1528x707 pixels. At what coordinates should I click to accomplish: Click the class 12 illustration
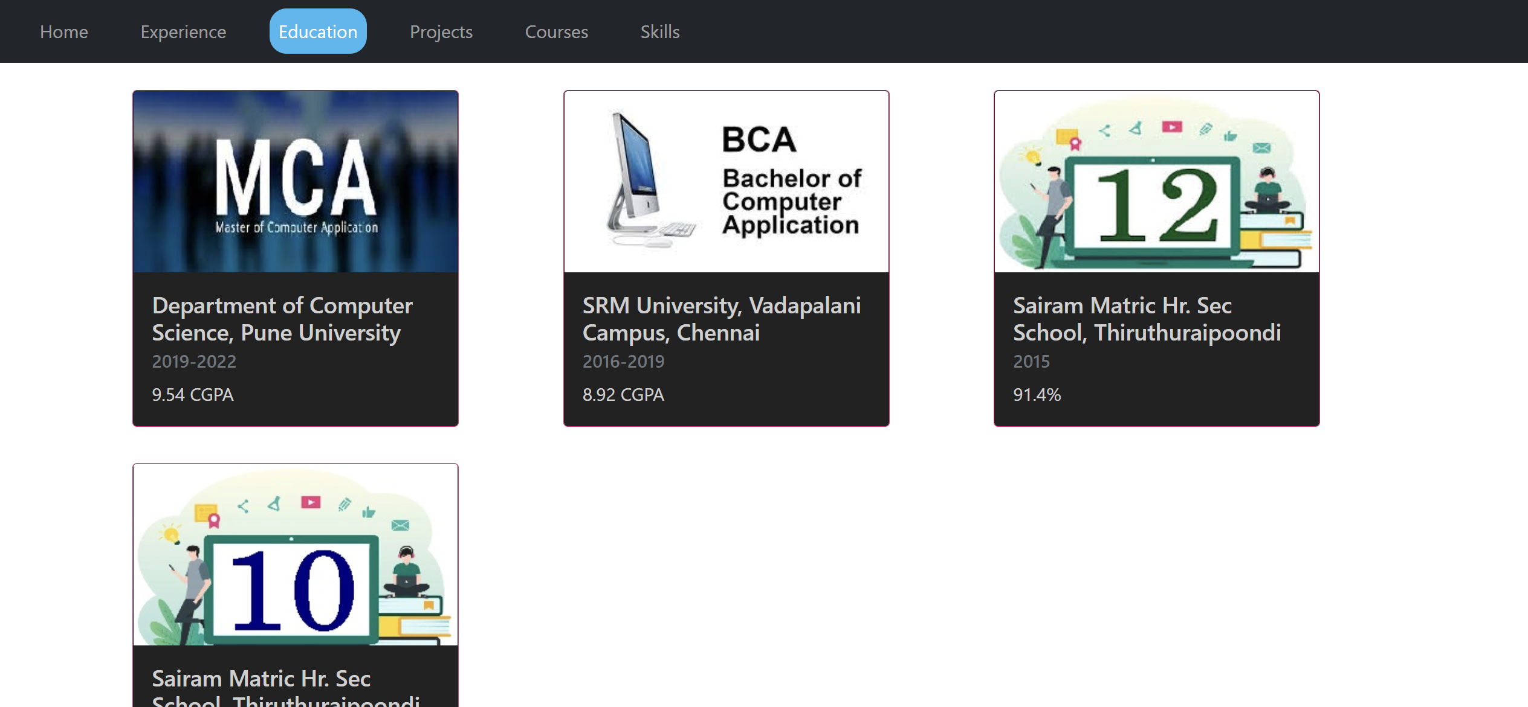pos(1156,182)
